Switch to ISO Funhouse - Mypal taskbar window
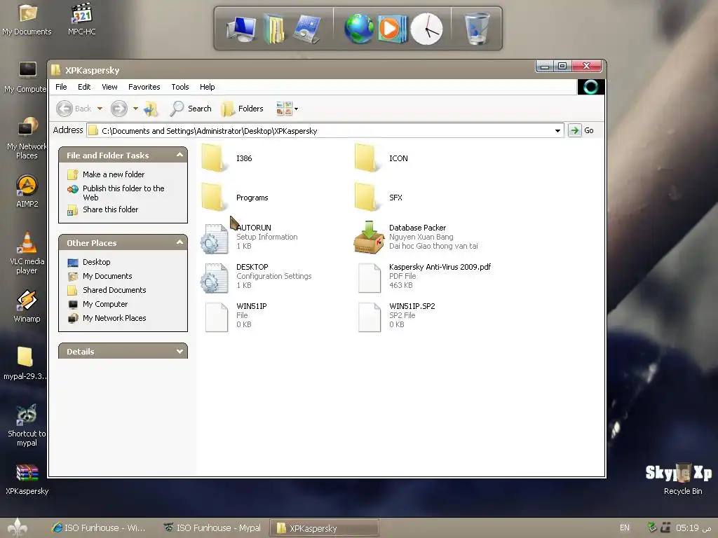718x538 pixels. [213, 528]
